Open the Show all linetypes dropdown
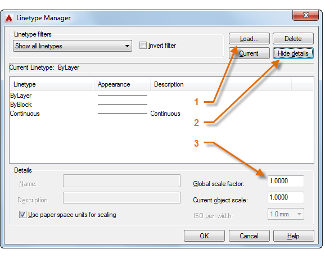 coord(73,46)
